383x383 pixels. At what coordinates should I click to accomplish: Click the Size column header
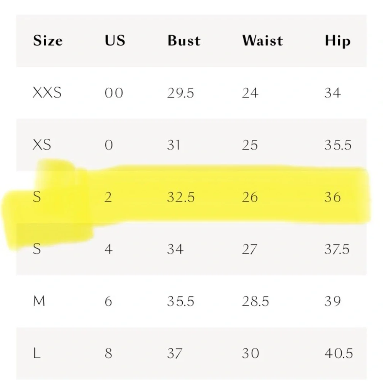click(48, 41)
